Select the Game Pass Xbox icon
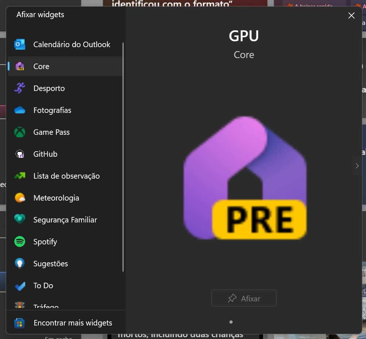Viewport: 366px width, 339px height. (20, 132)
